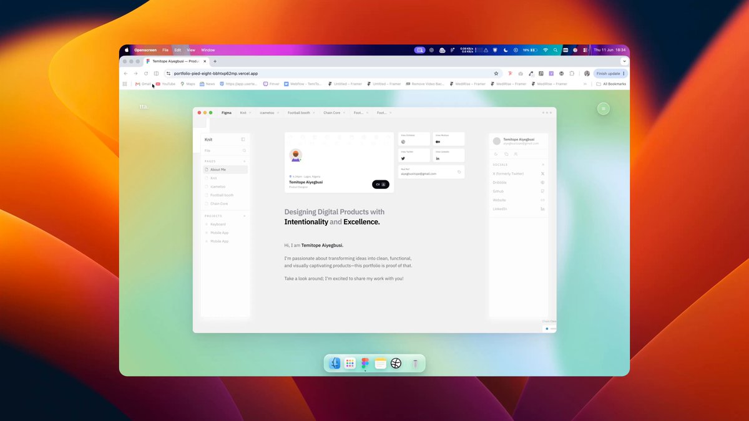
Task: Open the Maps bookmark
Action: 187,84
